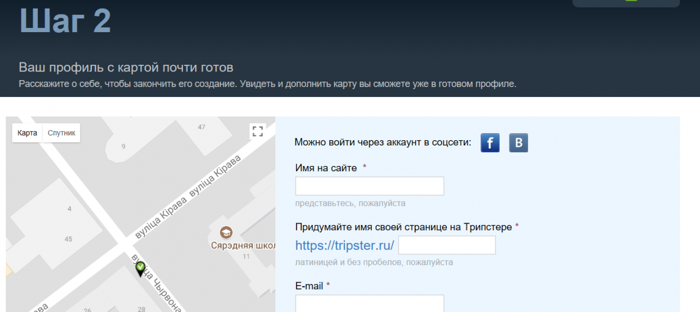Click the Шаг 2 heading
700x312 pixels.
(65, 20)
